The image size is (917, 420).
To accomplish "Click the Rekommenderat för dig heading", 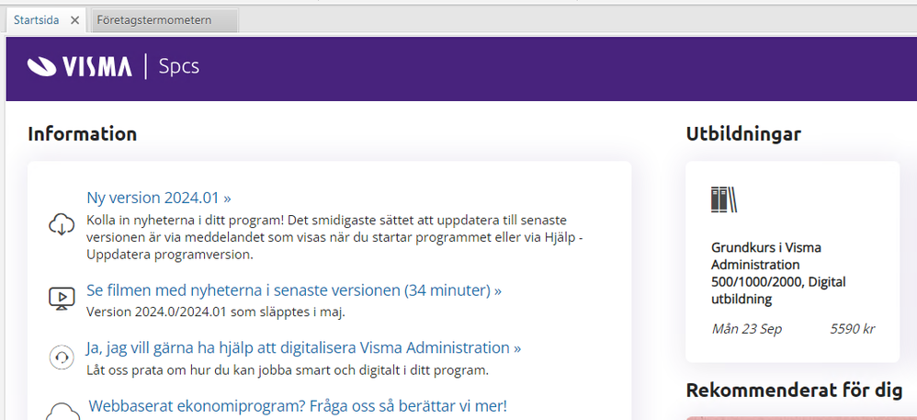I will pos(794,391).
